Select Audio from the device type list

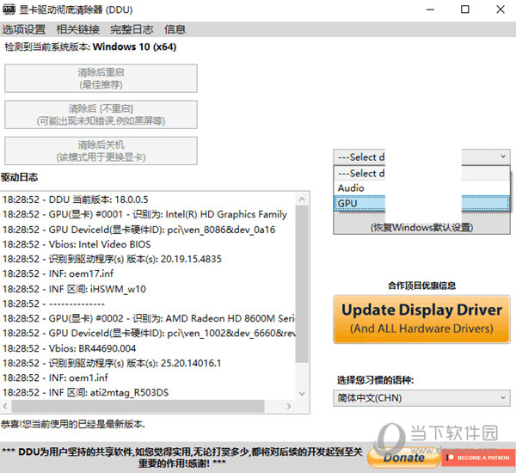pyautogui.click(x=422, y=188)
